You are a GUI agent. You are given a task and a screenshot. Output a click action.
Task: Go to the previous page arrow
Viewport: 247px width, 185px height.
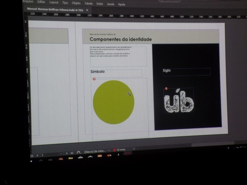coord(37,155)
